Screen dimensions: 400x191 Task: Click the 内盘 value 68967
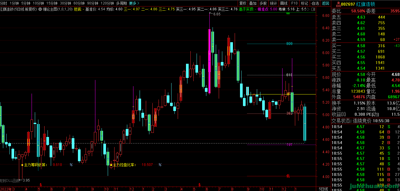tap(394, 97)
